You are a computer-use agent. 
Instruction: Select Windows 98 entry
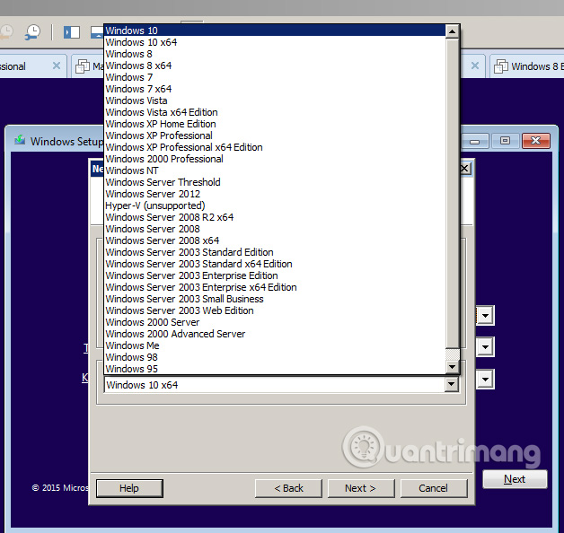coord(275,357)
